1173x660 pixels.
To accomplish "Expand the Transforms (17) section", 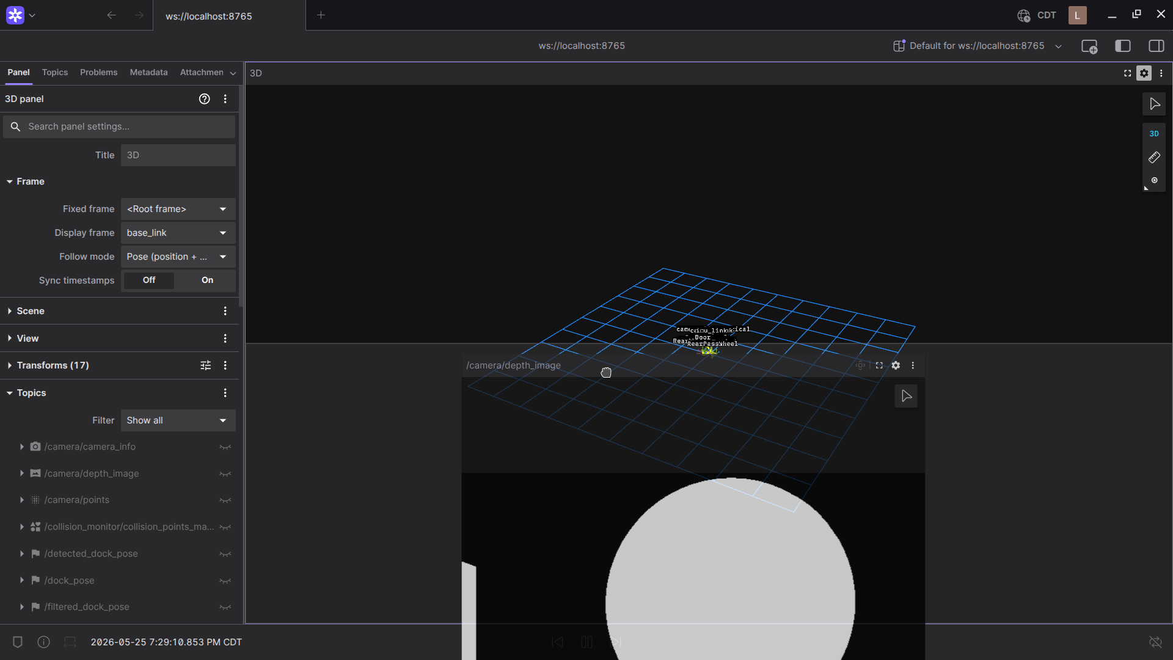I will [x=53, y=365].
